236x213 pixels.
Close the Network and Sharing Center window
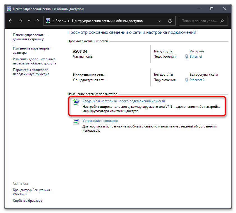coord(225,9)
